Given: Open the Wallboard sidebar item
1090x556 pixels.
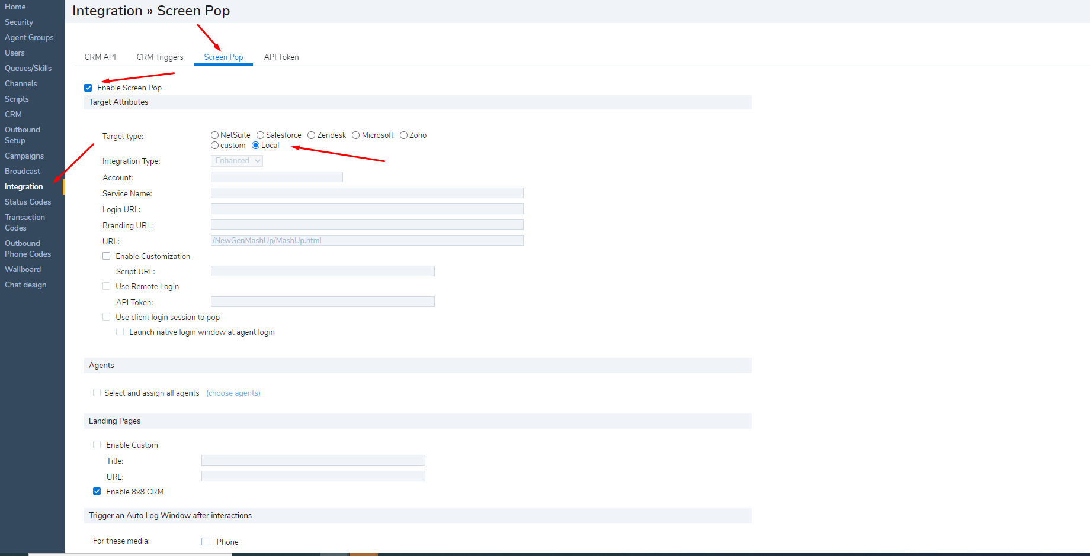Looking at the screenshot, I should pyautogui.click(x=23, y=269).
